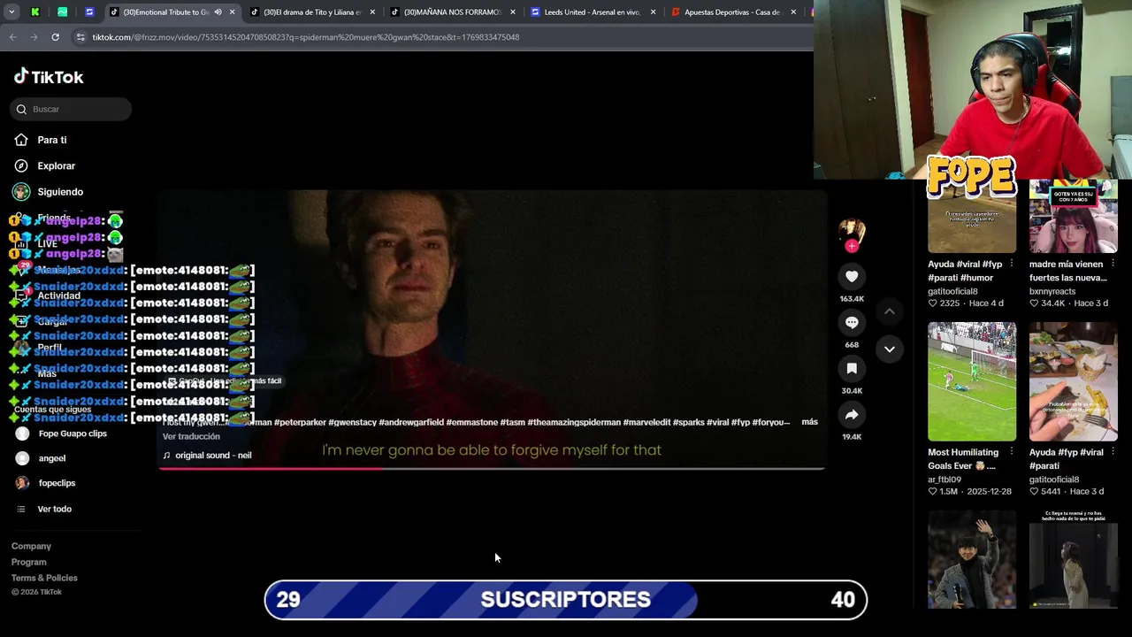The height and width of the screenshot is (637, 1132).
Task: Share the video with arrow icon
Action: tap(852, 415)
